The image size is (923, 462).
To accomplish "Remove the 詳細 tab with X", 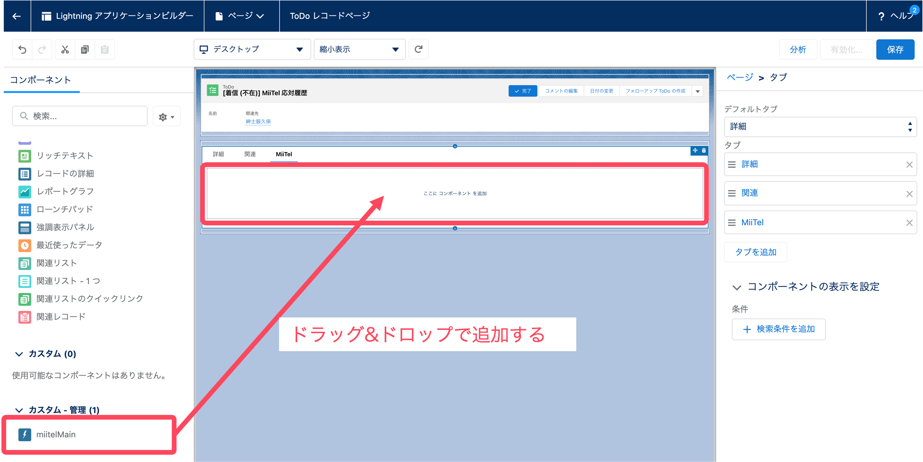I will [x=909, y=165].
